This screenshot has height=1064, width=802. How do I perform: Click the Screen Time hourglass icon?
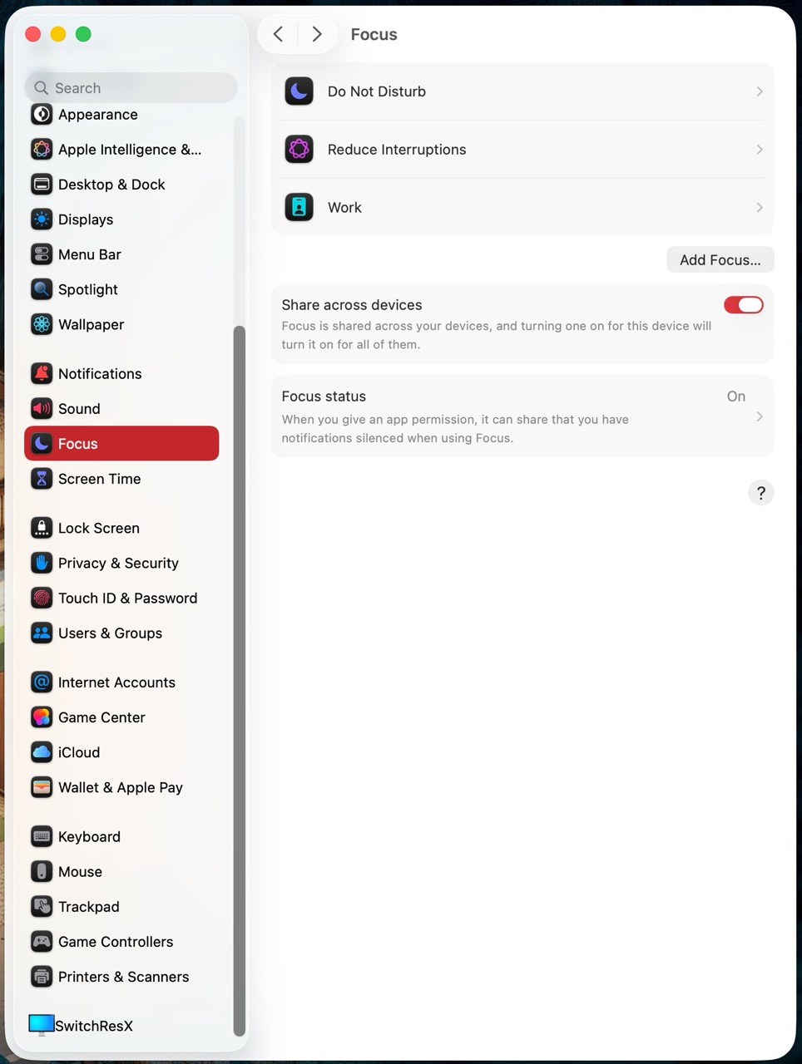click(42, 479)
